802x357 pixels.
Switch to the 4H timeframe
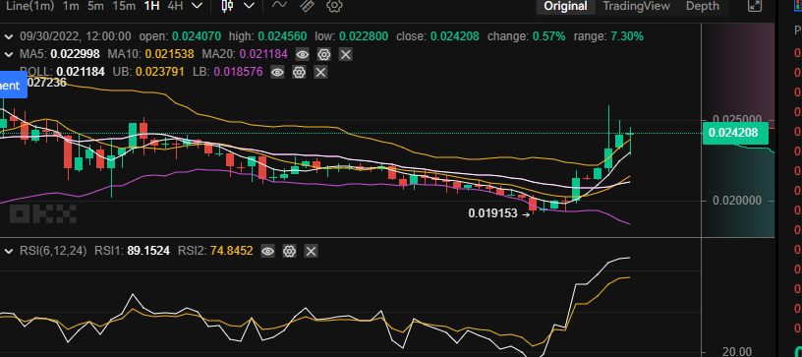175,6
